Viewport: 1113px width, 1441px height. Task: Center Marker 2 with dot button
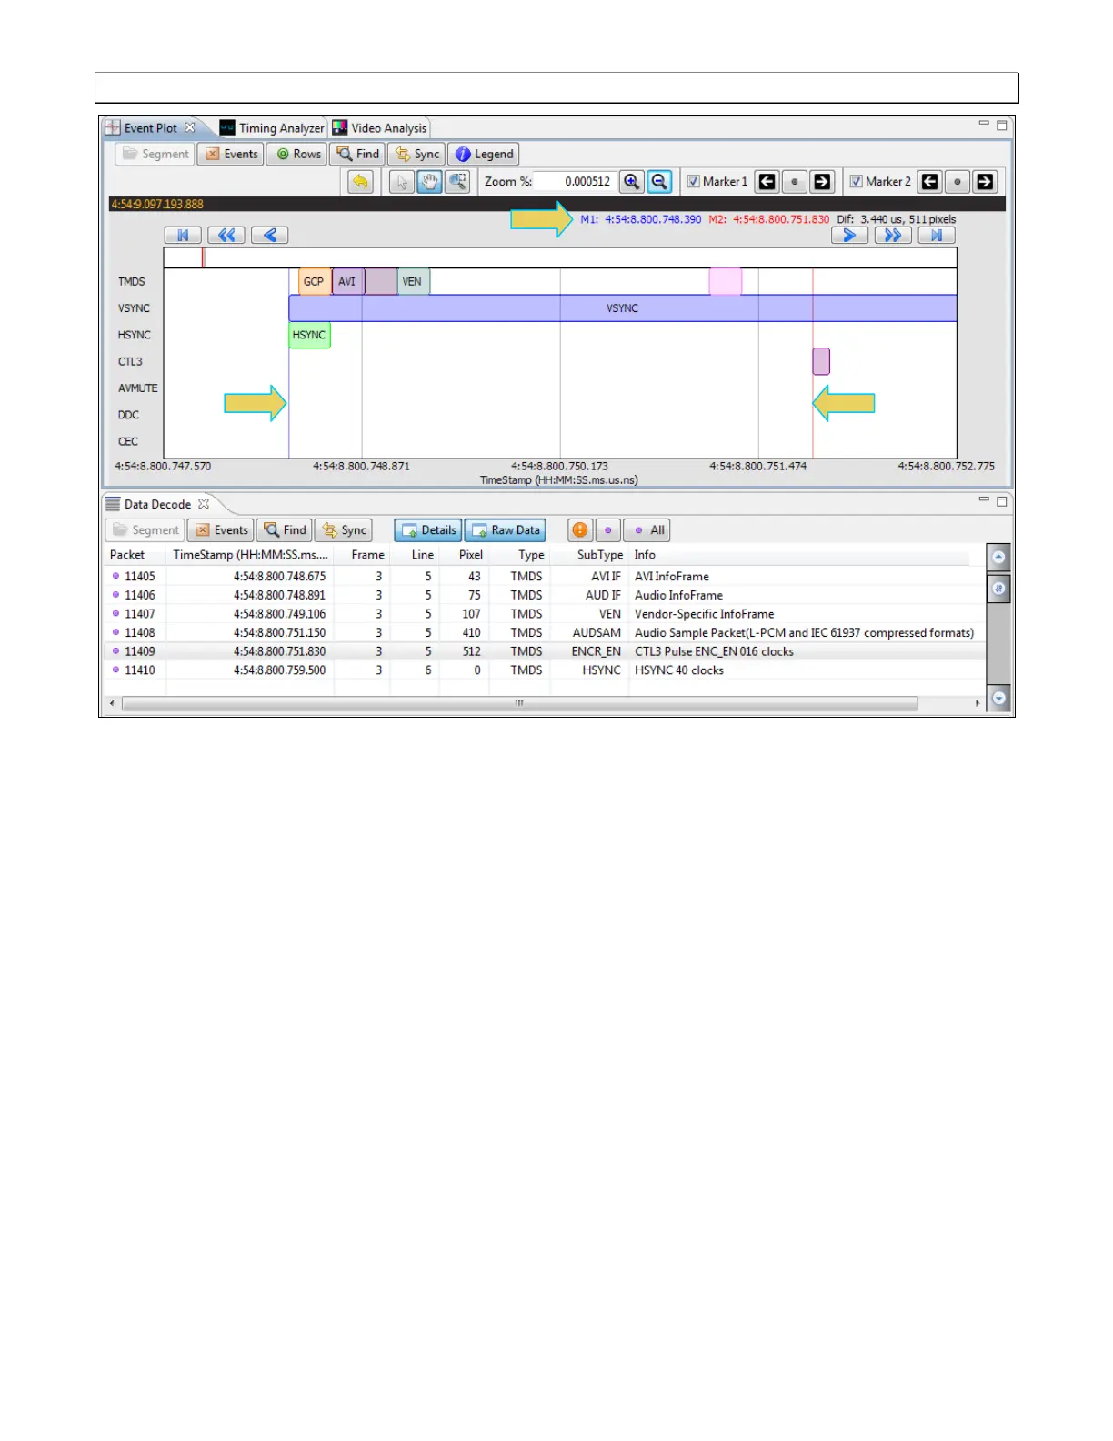point(957,182)
